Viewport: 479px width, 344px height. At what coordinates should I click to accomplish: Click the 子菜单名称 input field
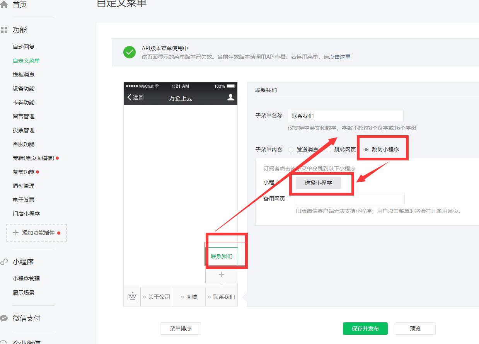pos(345,116)
